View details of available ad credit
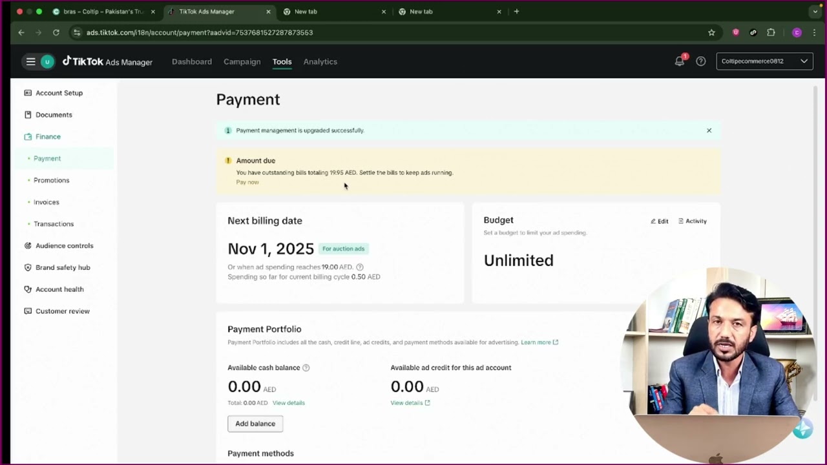Screen dimensions: 827x465 (410, 403)
